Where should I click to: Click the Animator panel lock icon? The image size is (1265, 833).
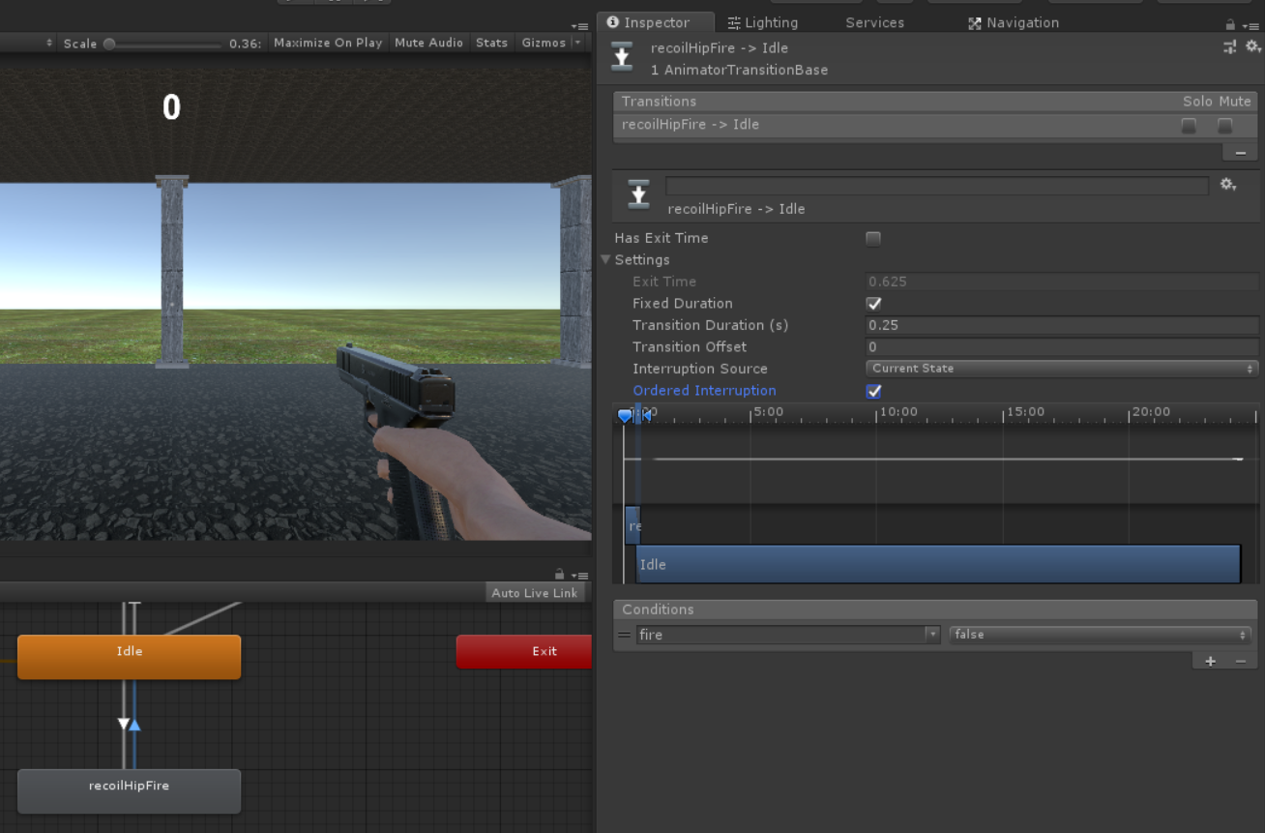(x=559, y=574)
